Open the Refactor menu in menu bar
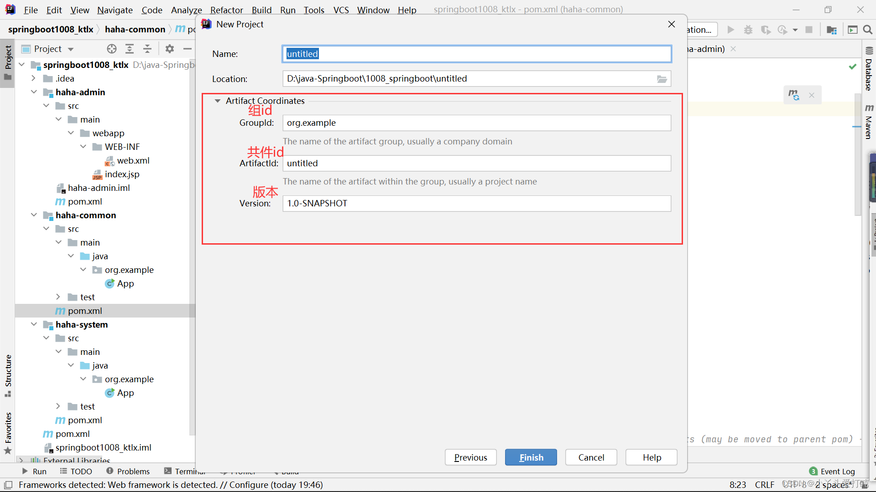Viewport: 876px width, 492px height. (227, 9)
